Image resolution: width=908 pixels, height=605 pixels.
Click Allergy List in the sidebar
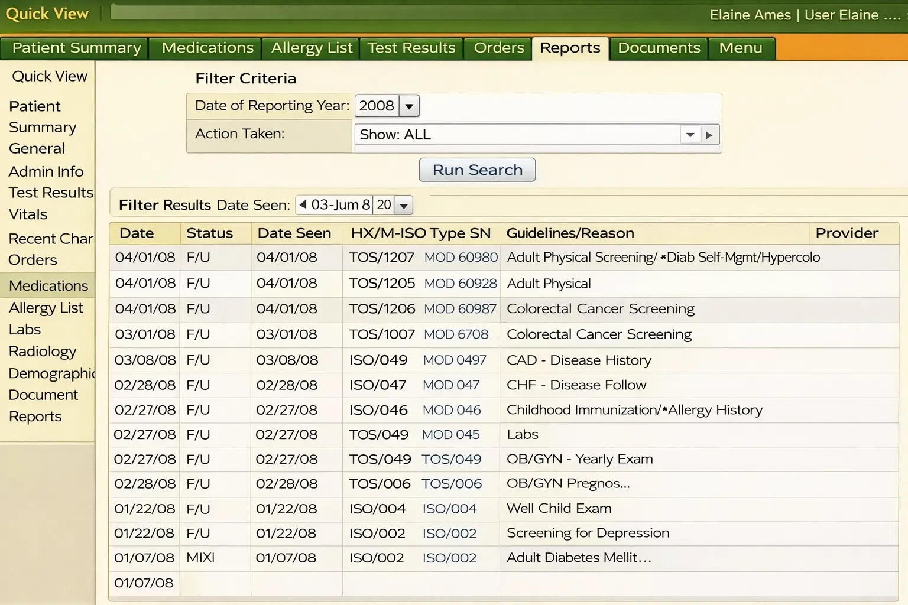47,307
